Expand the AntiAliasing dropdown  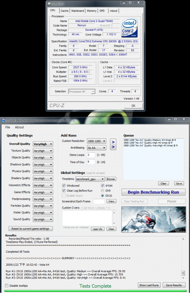[x=97, y=148]
